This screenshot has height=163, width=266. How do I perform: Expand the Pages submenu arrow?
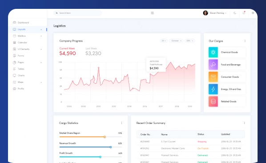tap(41, 62)
